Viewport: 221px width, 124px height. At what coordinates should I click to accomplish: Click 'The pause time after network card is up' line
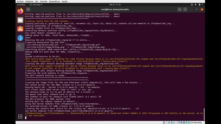[x=50, y=94]
